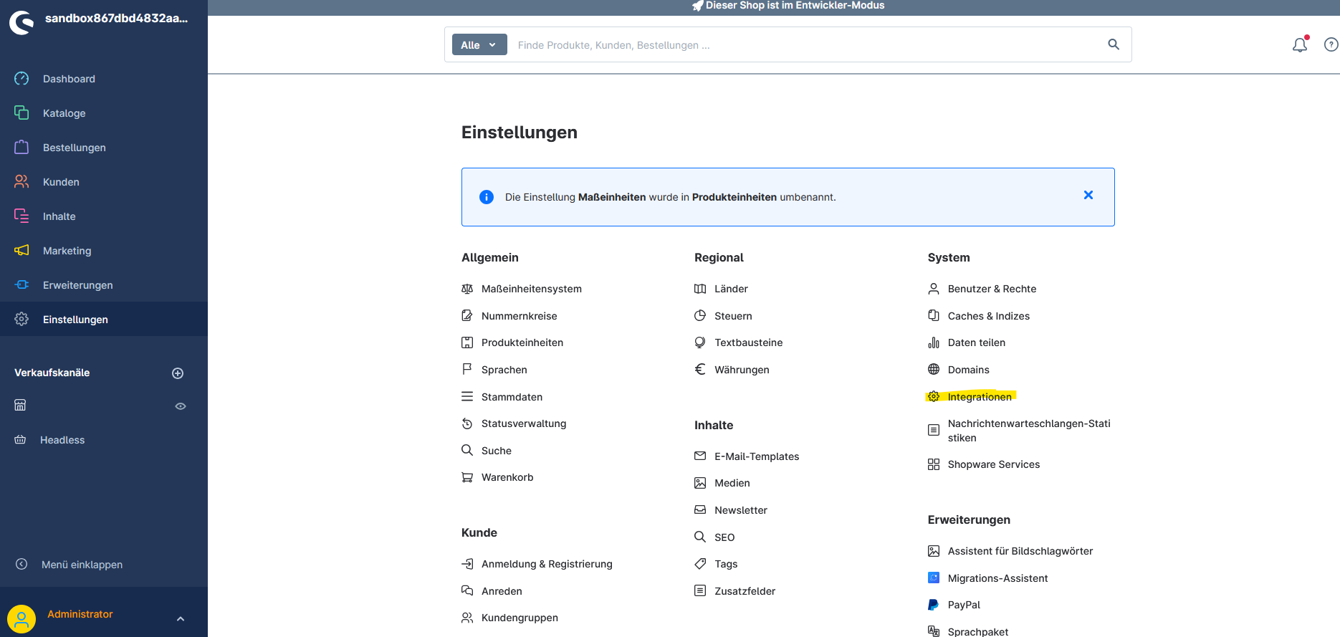Focus the product search input field
1340x637 pixels.
(803, 45)
